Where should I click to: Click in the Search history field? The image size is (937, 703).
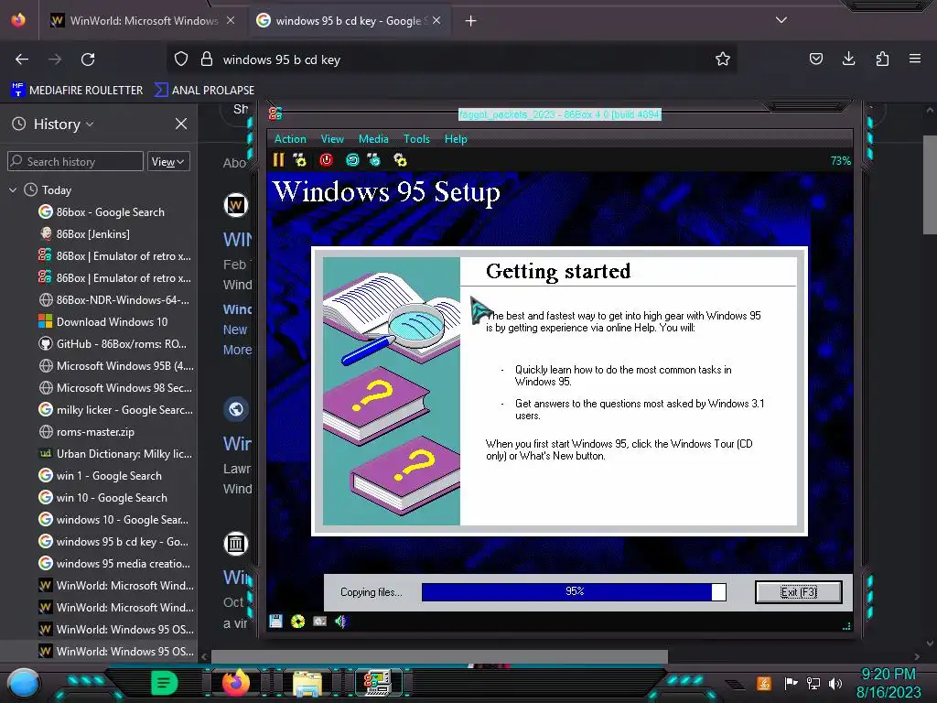75,161
